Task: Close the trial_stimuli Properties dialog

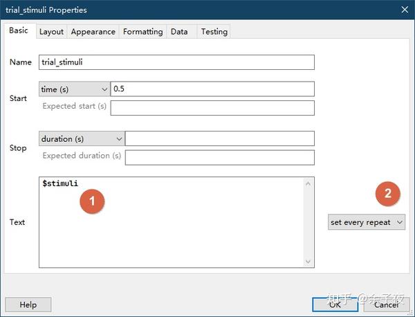Action: click(x=404, y=10)
